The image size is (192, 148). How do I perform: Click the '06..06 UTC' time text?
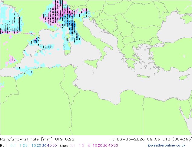[159, 139]
